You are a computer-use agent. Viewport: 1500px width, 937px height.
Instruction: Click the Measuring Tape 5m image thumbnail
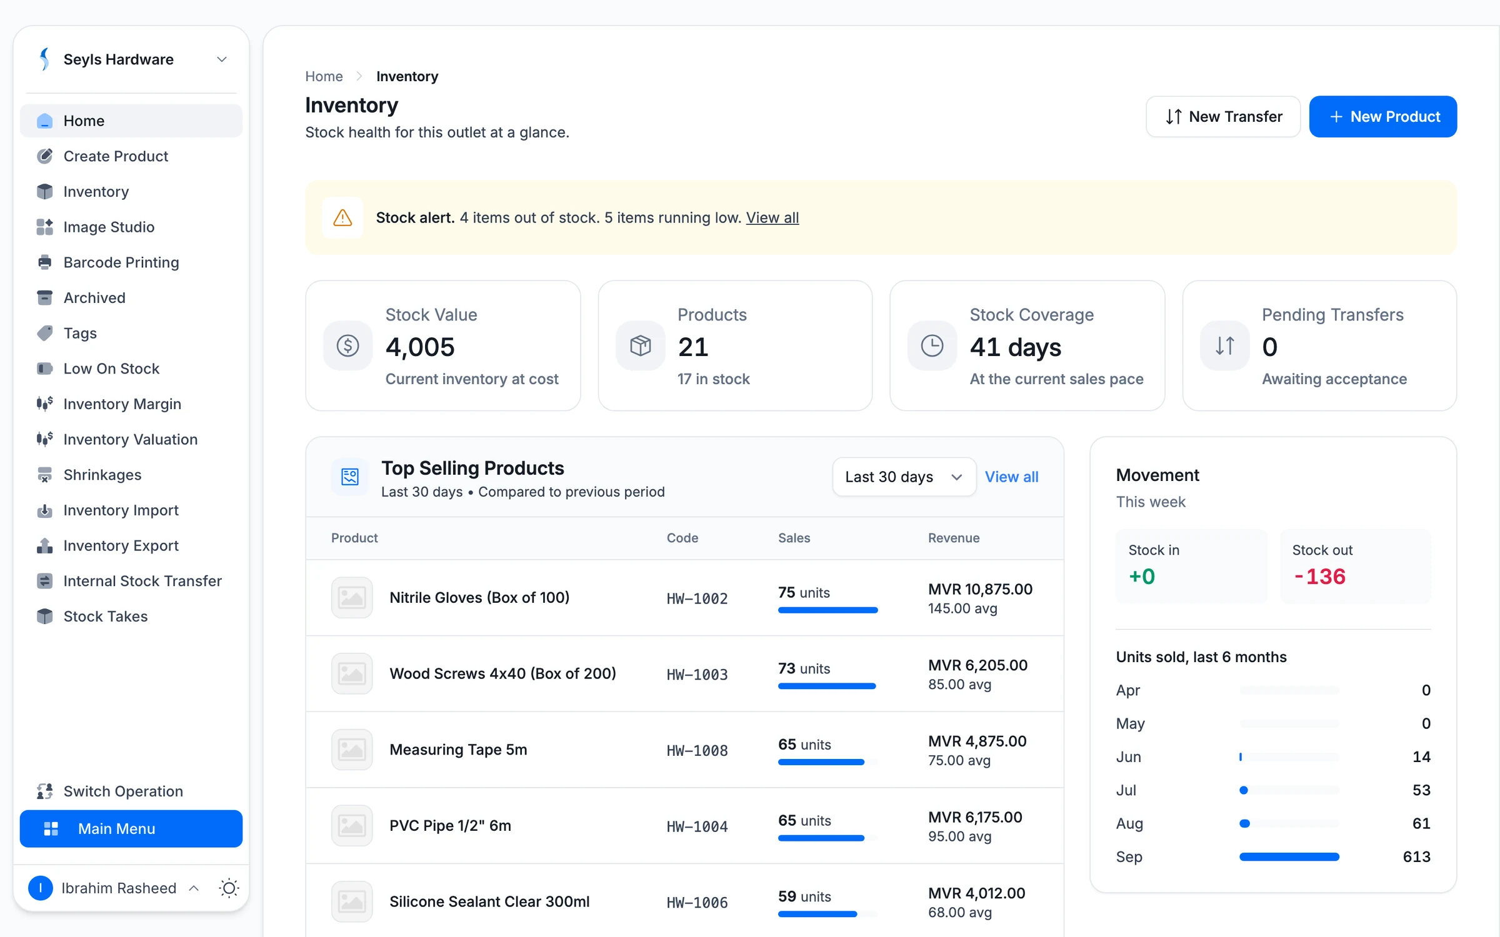click(x=352, y=750)
